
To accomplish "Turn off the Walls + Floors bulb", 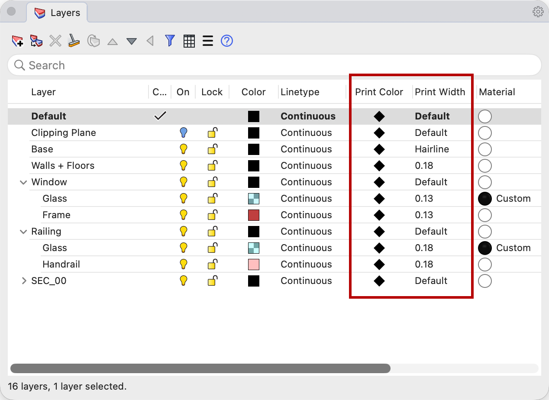I will (x=184, y=166).
